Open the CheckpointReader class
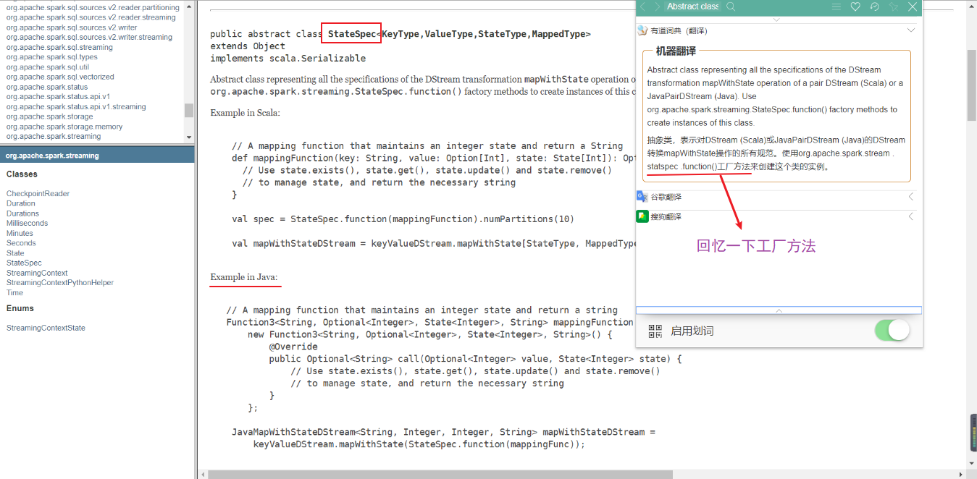The image size is (977, 479). tap(38, 193)
